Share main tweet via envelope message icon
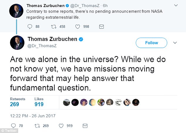 85,126
